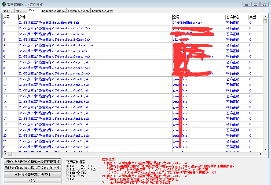
Task: Select the file path ending in Mon54.pak
Action: [54, 96]
